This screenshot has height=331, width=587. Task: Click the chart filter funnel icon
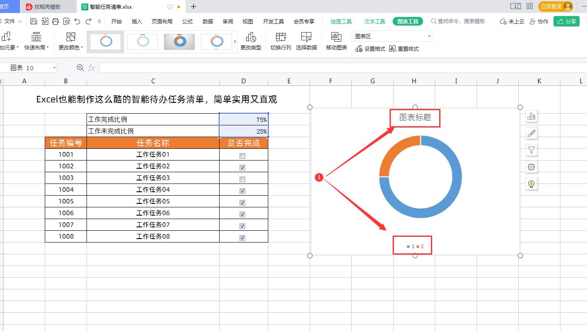pos(531,150)
